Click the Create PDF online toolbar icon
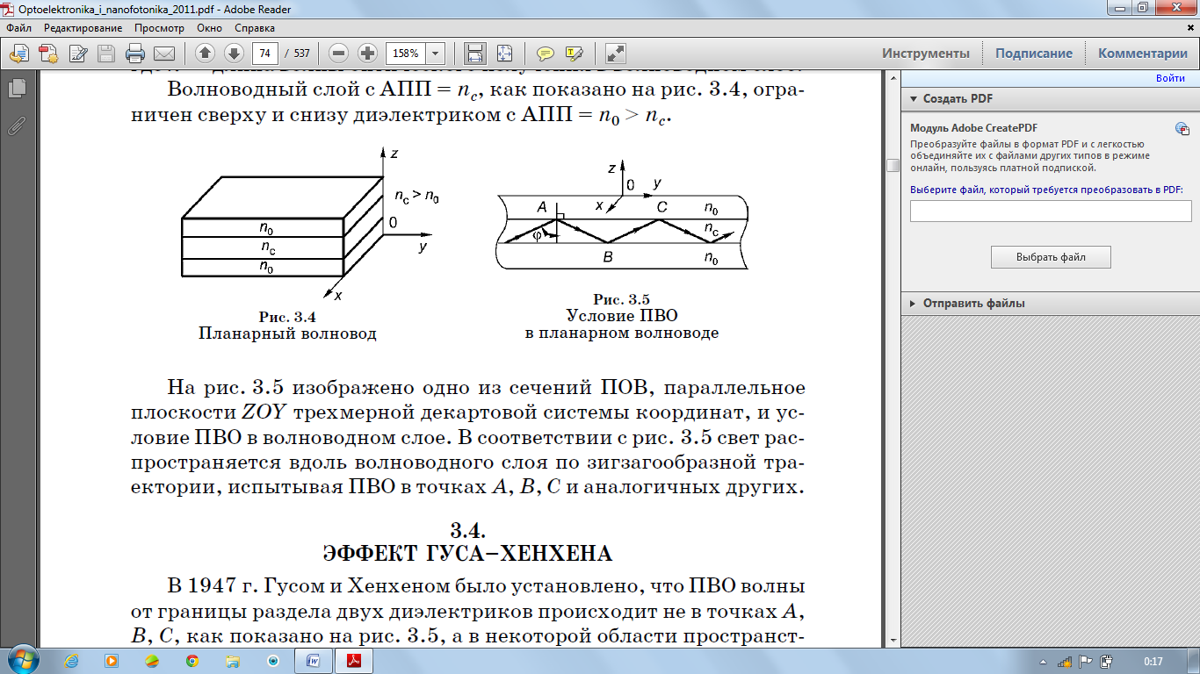The height and width of the screenshot is (674, 1200). (47, 53)
